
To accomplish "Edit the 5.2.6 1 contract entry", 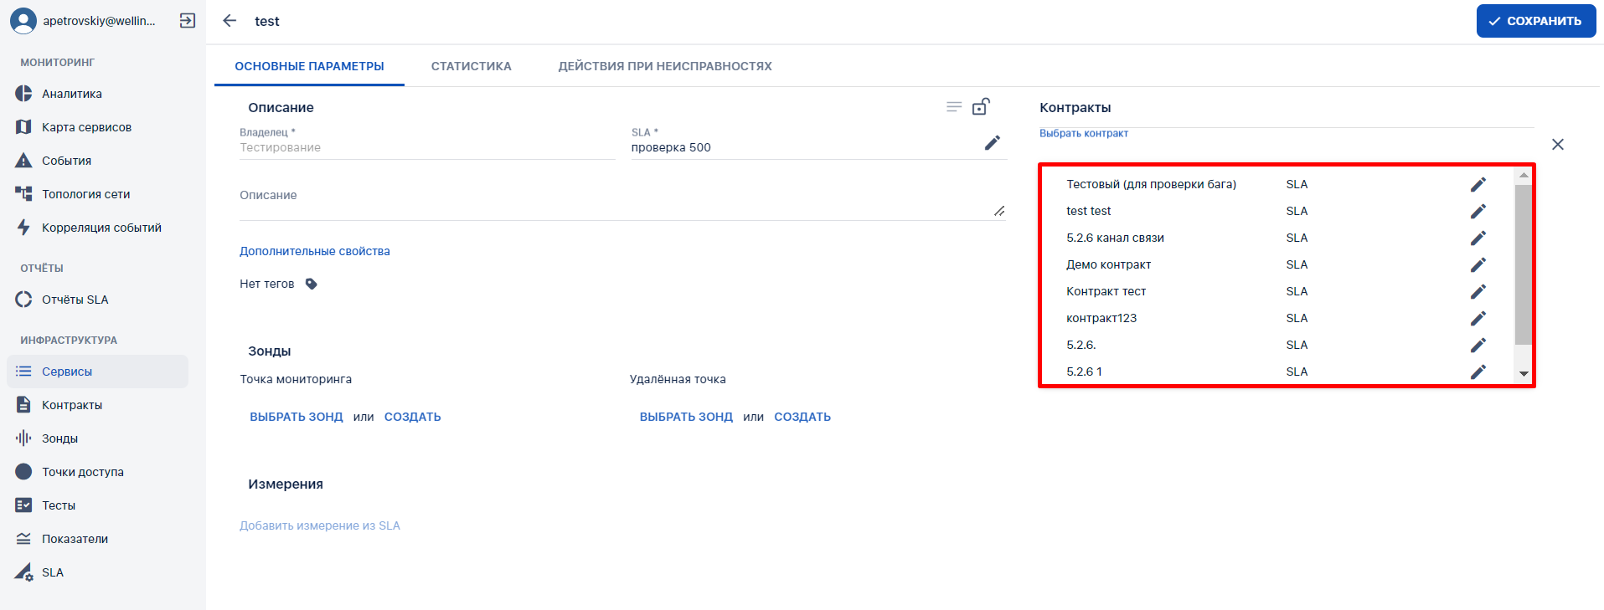I will click(x=1478, y=372).
